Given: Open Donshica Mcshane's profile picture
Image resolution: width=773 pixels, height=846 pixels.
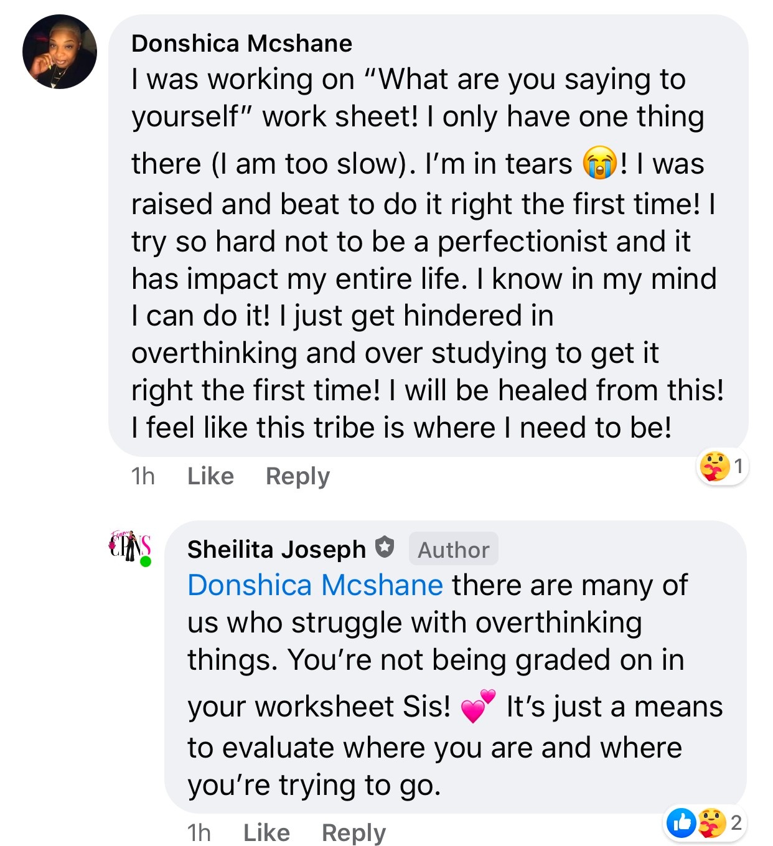Looking at the screenshot, I should (x=60, y=52).
